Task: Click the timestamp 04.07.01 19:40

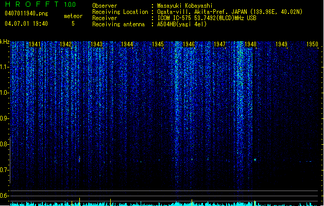Action: pyautogui.click(x=26, y=24)
